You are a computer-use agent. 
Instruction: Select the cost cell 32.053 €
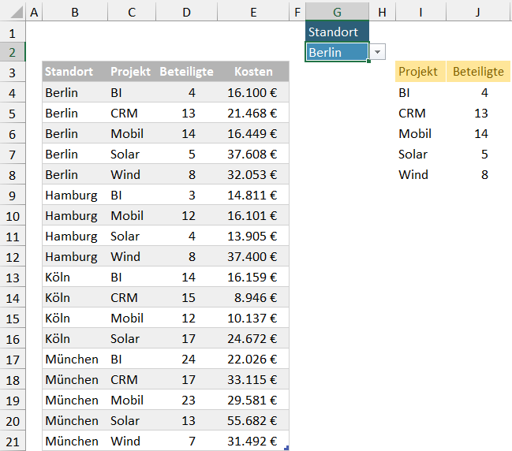tap(253, 174)
